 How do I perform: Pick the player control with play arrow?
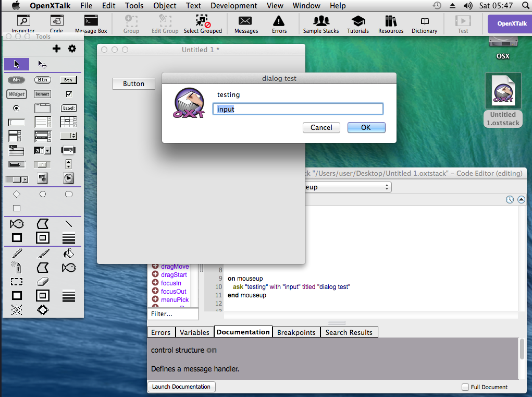coord(69,178)
